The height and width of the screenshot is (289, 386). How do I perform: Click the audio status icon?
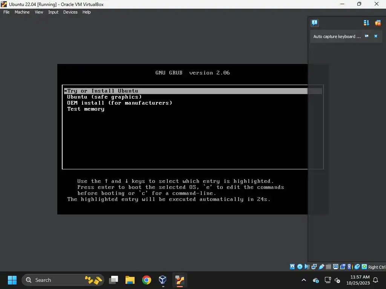pyautogui.click(x=307, y=267)
